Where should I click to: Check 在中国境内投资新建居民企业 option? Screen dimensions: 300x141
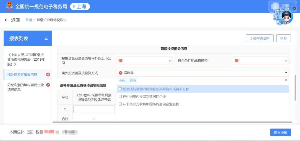[120, 97]
